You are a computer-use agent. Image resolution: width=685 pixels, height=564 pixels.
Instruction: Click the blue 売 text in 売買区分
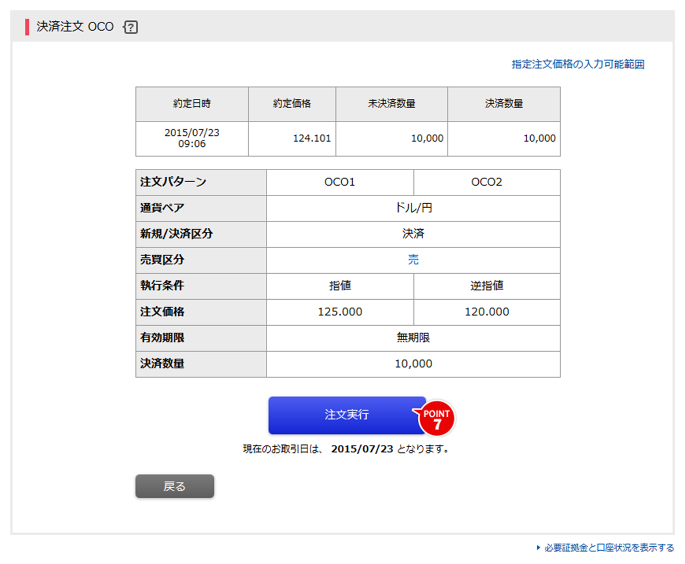[413, 260]
